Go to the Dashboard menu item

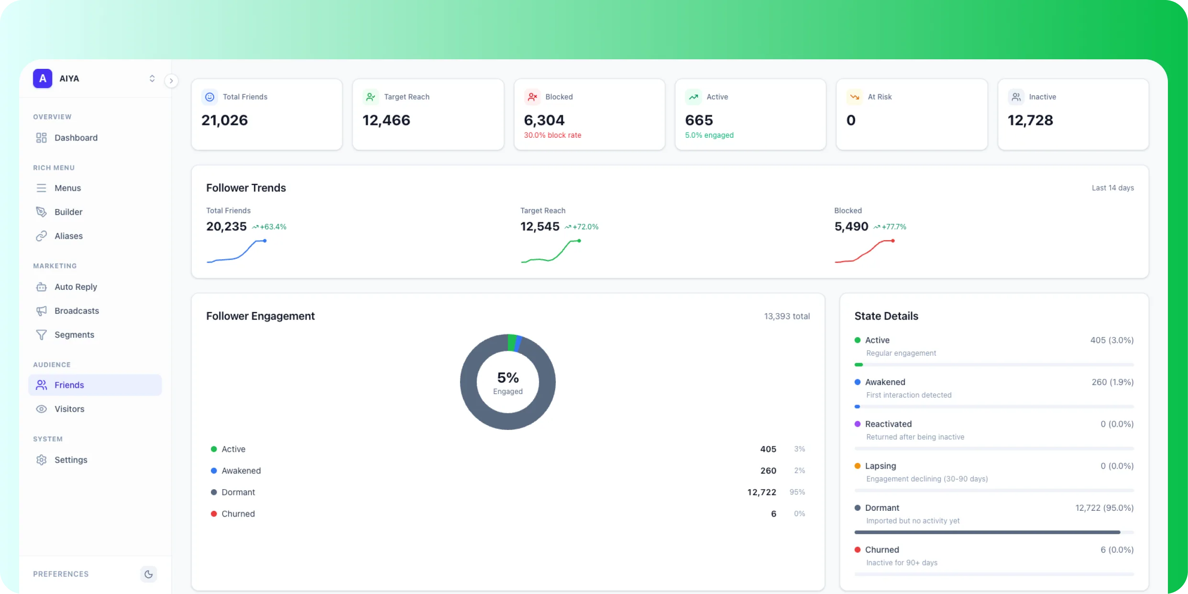[76, 138]
